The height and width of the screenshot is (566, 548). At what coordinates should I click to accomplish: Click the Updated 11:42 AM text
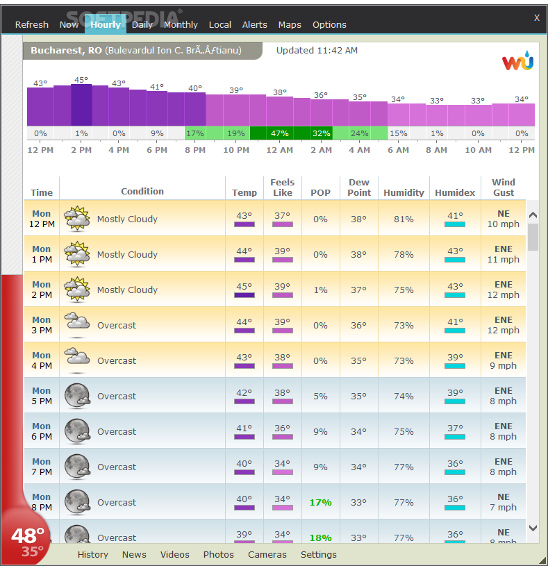[317, 51]
